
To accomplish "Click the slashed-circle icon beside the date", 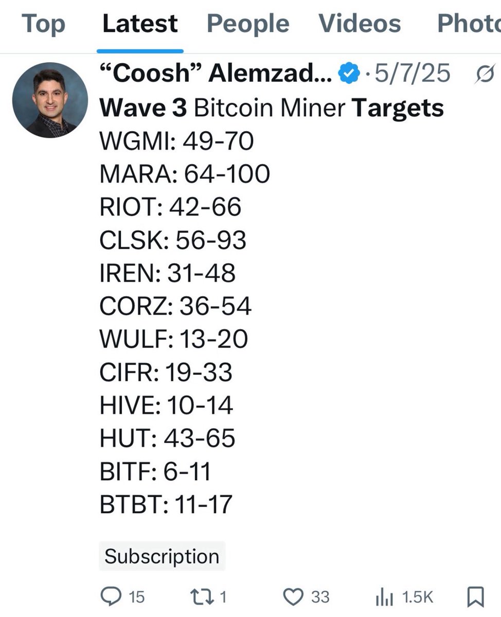I will point(485,75).
